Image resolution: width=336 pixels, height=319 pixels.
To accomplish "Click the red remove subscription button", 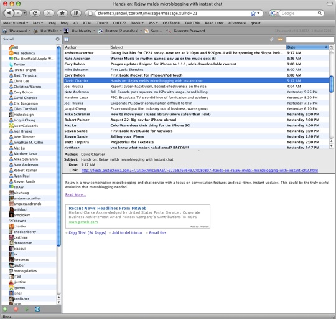I will [16, 309].
